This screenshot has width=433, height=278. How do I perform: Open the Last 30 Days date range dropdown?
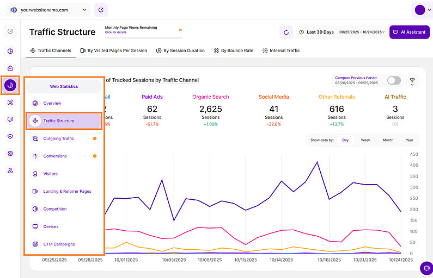(342, 32)
